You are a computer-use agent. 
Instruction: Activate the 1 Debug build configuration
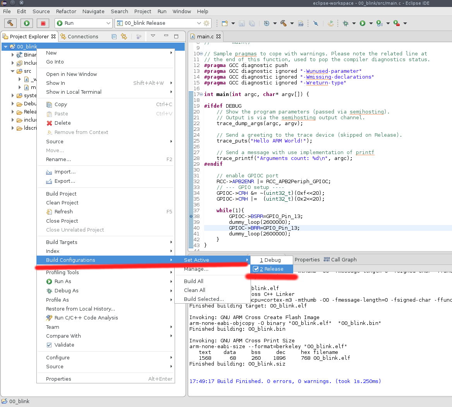[271, 260]
